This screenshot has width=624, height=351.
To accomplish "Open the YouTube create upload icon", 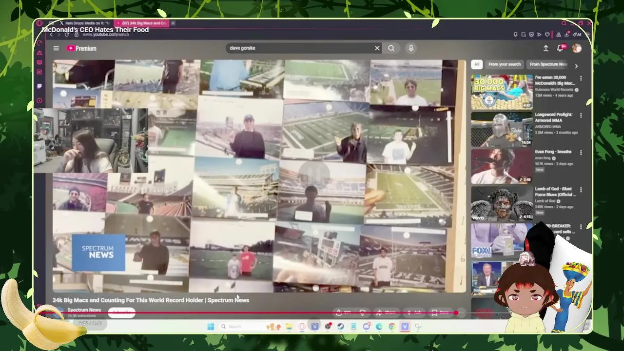I will pos(546,48).
